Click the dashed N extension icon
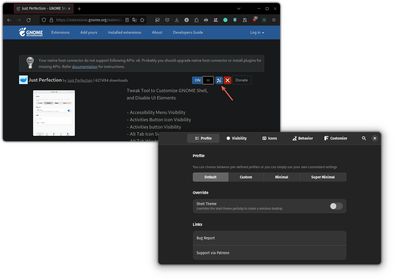395x280 pixels. coord(264,20)
